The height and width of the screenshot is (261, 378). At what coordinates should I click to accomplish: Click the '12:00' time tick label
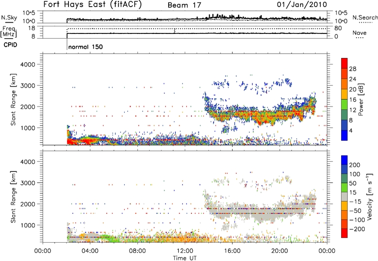click(185, 251)
